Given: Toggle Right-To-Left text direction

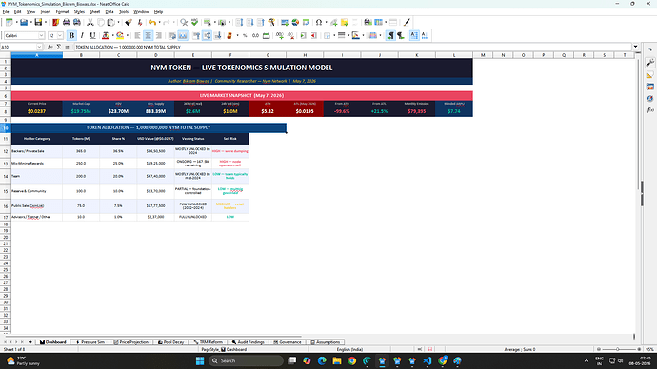Looking at the screenshot, I should (401, 35).
